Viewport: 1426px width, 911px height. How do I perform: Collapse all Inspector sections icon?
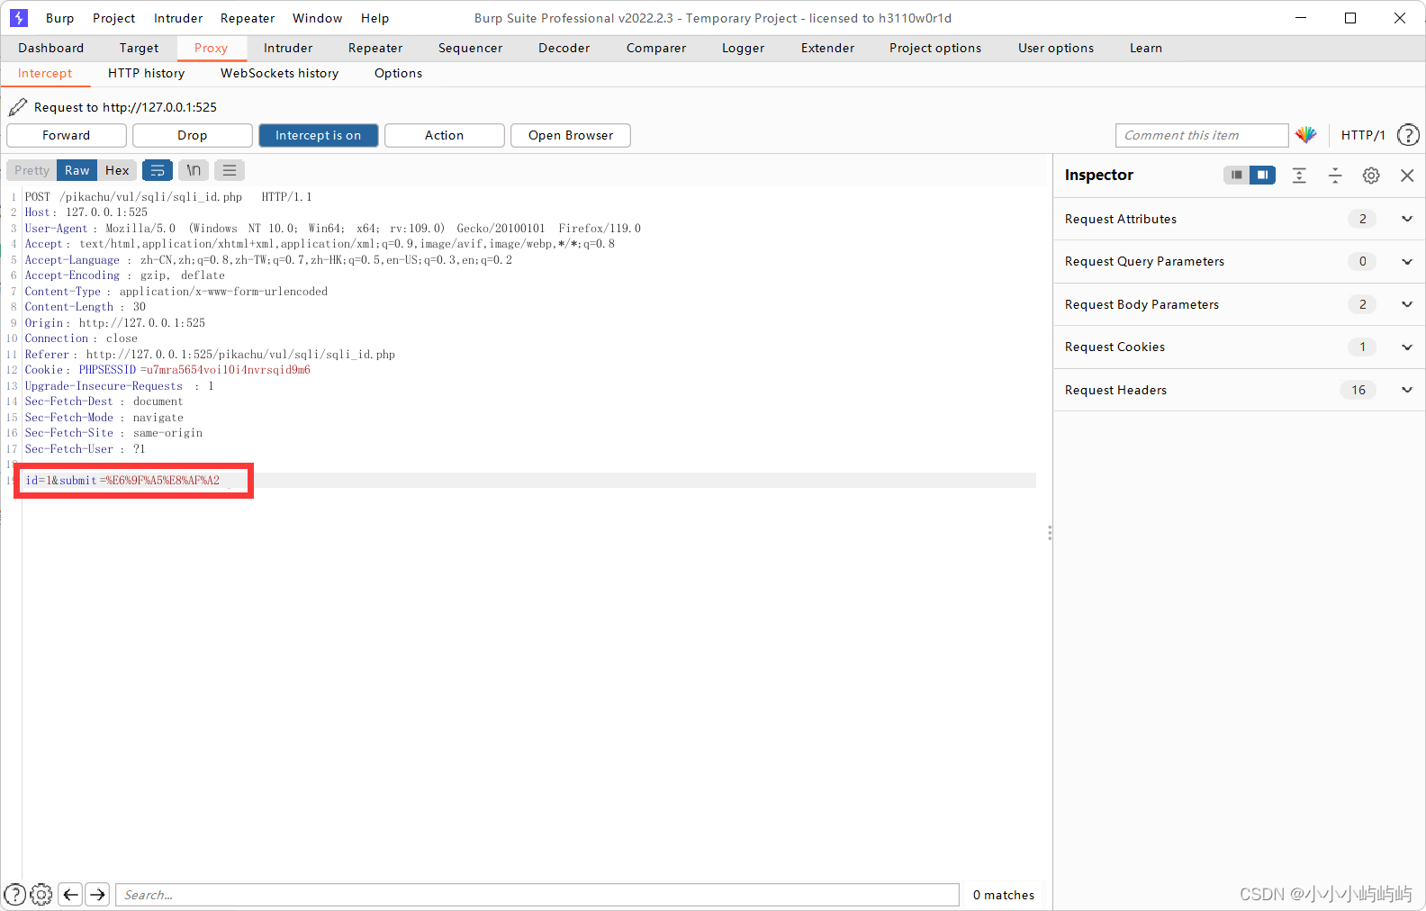click(1335, 176)
